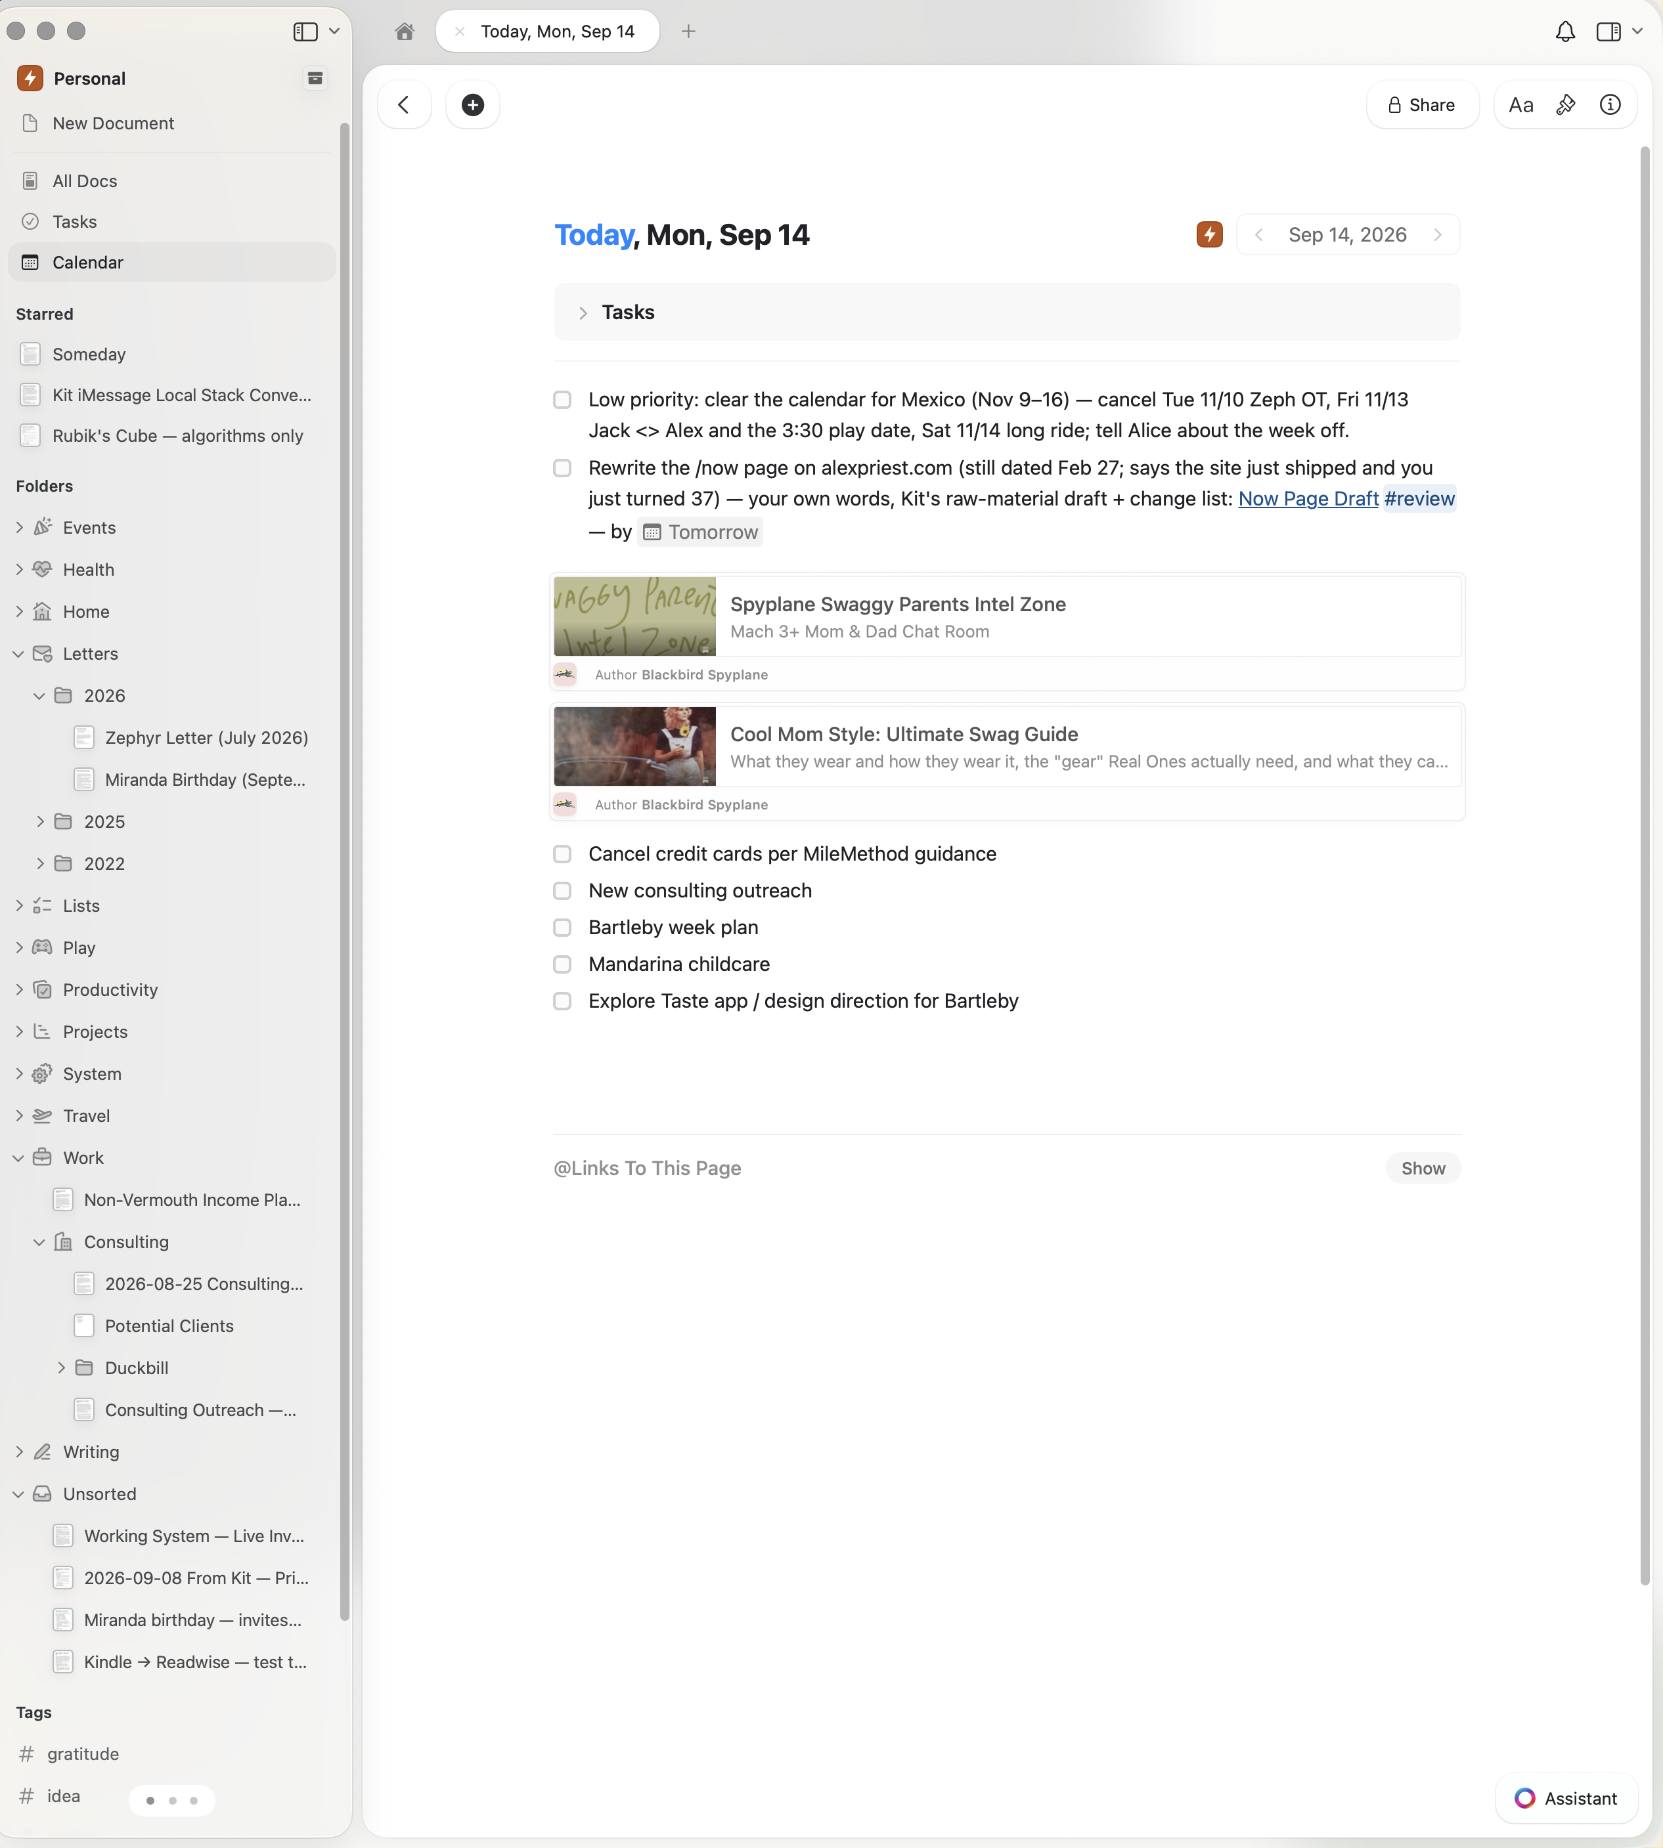This screenshot has width=1663, height=1848.
Task: Click the Share button
Action: coord(1422,105)
